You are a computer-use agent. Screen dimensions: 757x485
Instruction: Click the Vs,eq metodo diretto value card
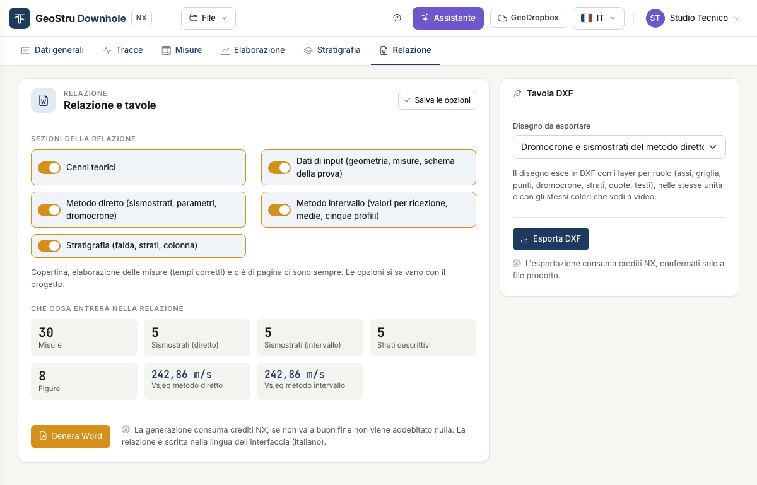(x=197, y=381)
